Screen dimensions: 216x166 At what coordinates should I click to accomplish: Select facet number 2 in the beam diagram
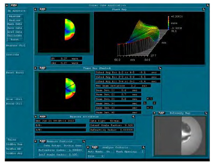point(155,103)
